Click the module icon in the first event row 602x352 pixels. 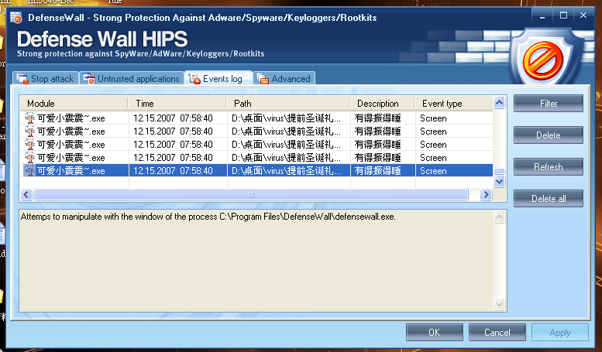[x=29, y=118]
